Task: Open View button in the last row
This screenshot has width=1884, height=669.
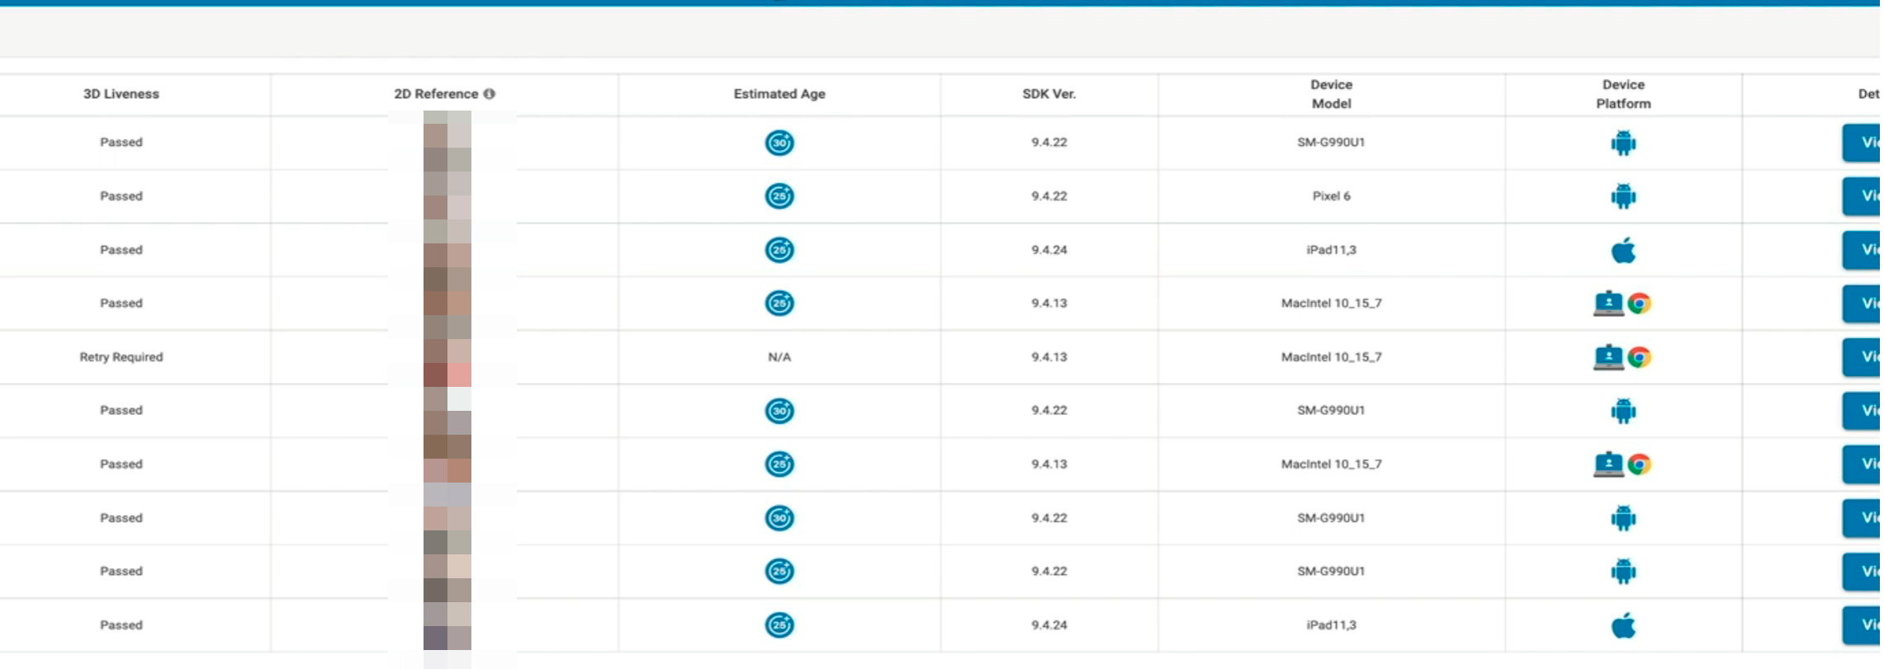Action: (x=1863, y=625)
